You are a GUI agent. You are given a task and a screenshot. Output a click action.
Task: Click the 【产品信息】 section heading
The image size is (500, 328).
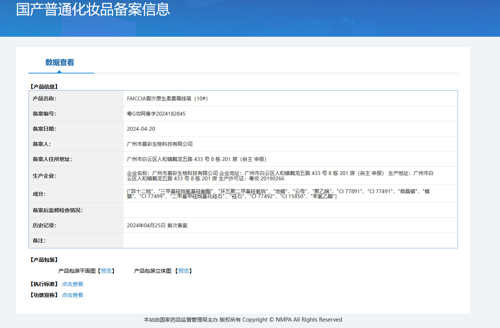pyautogui.click(x=44, y=87)
